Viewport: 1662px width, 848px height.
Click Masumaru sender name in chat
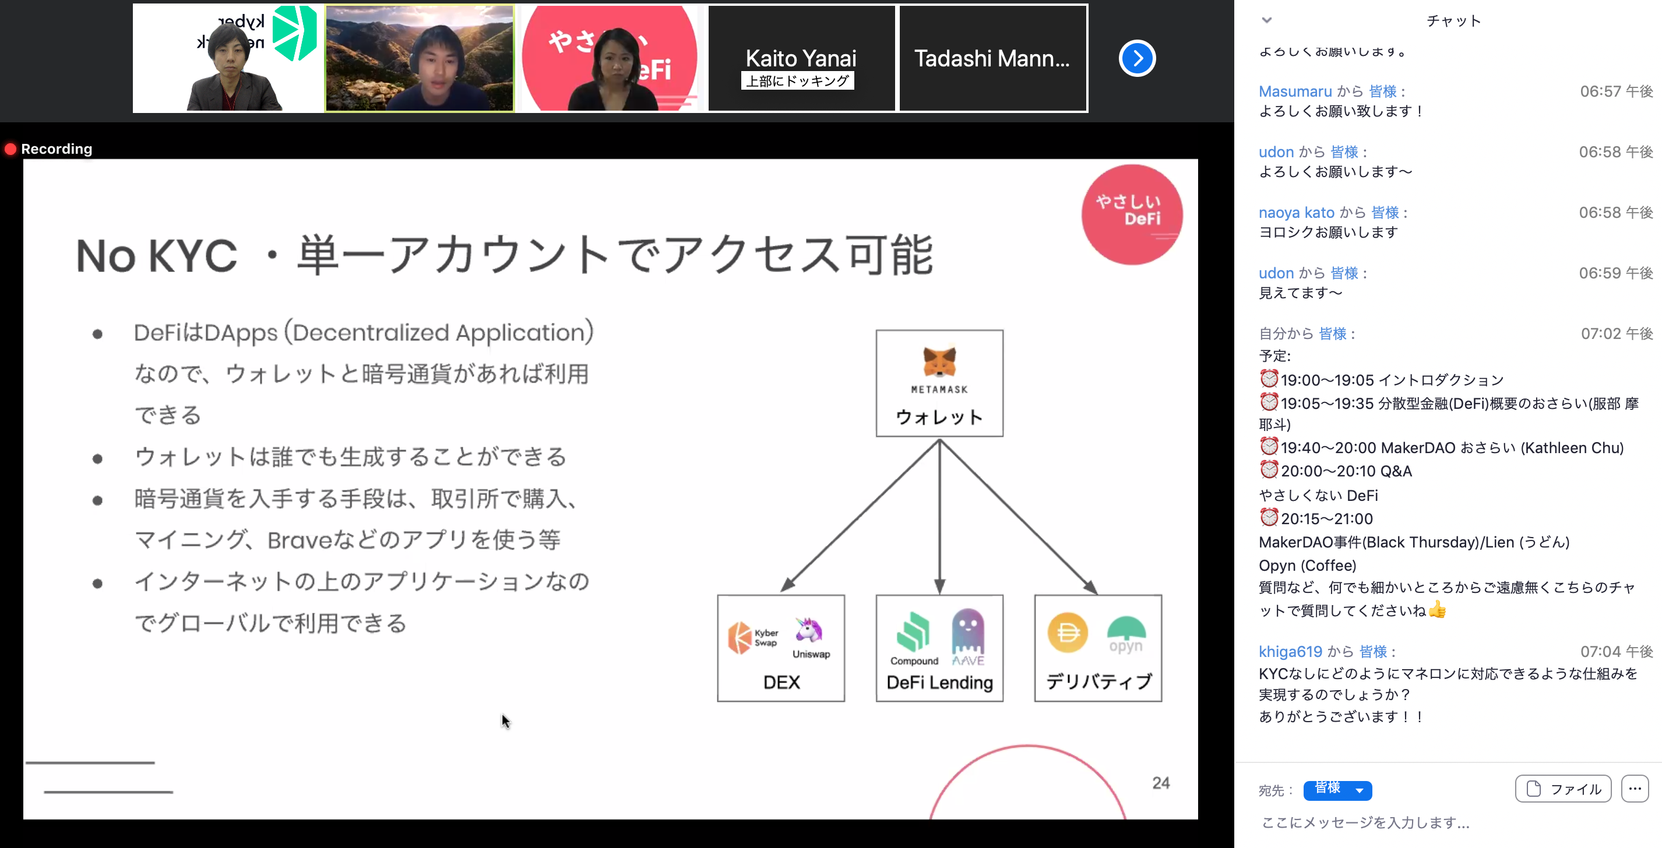click(1295, 91)
